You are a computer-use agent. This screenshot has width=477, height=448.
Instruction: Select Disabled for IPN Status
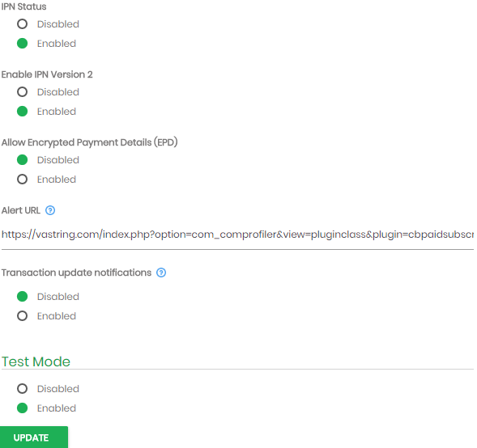(22, 24)
